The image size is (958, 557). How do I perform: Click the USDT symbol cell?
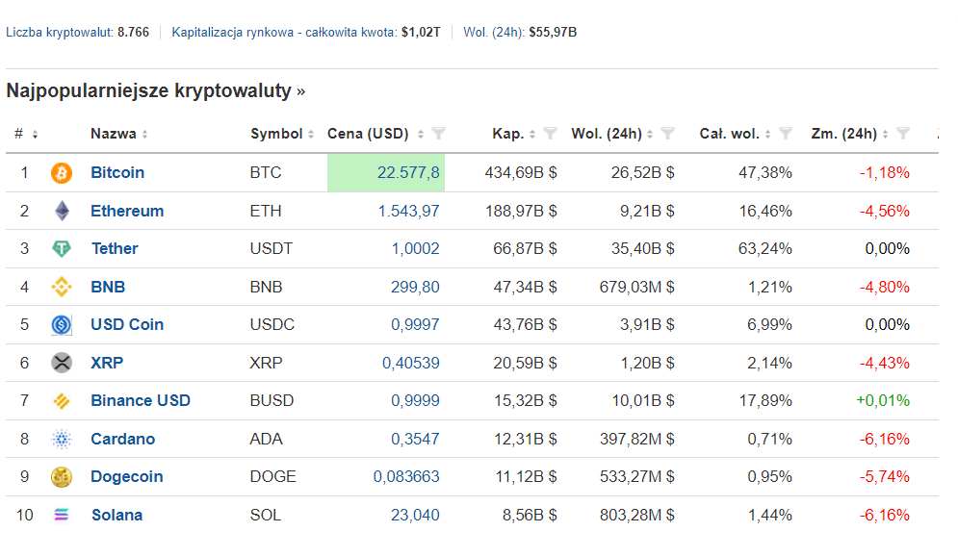pos(272,248)
